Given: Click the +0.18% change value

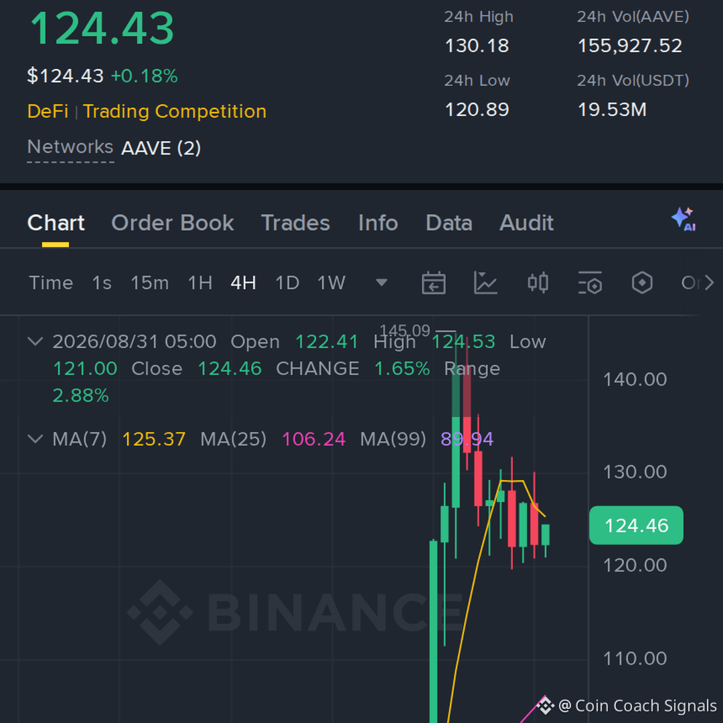Looking at the screenshot, I should pos(145,76).
